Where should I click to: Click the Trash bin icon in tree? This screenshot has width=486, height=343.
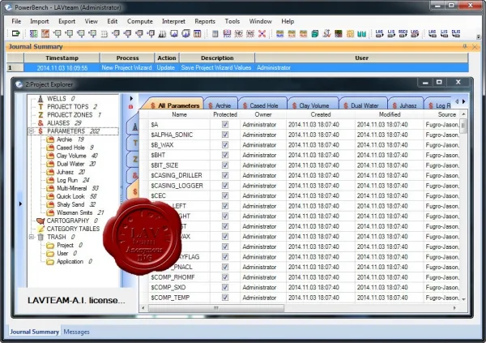click(40, 237)
